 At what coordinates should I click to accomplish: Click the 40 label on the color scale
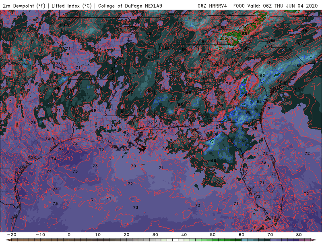coord(184,235)
